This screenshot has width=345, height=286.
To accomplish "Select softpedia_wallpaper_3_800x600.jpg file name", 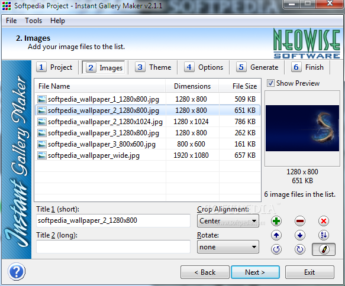I will [x=102, y=144].
